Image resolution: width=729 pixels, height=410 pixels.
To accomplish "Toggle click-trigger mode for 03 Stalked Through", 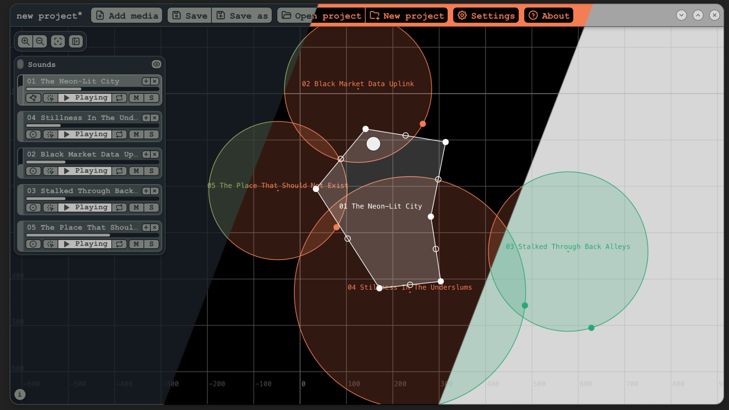I will 50,207.
